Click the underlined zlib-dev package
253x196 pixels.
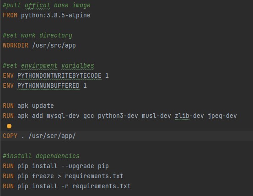pyautogui.click(x=189, y=116)
